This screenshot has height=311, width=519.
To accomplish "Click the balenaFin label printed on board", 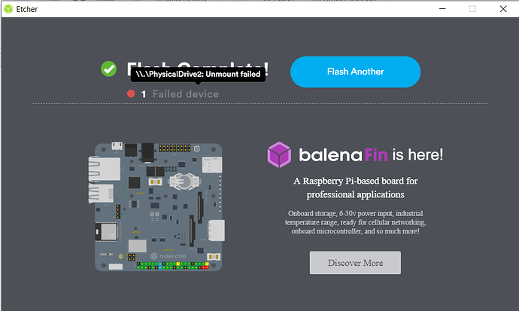I will (x=168, y=256).
